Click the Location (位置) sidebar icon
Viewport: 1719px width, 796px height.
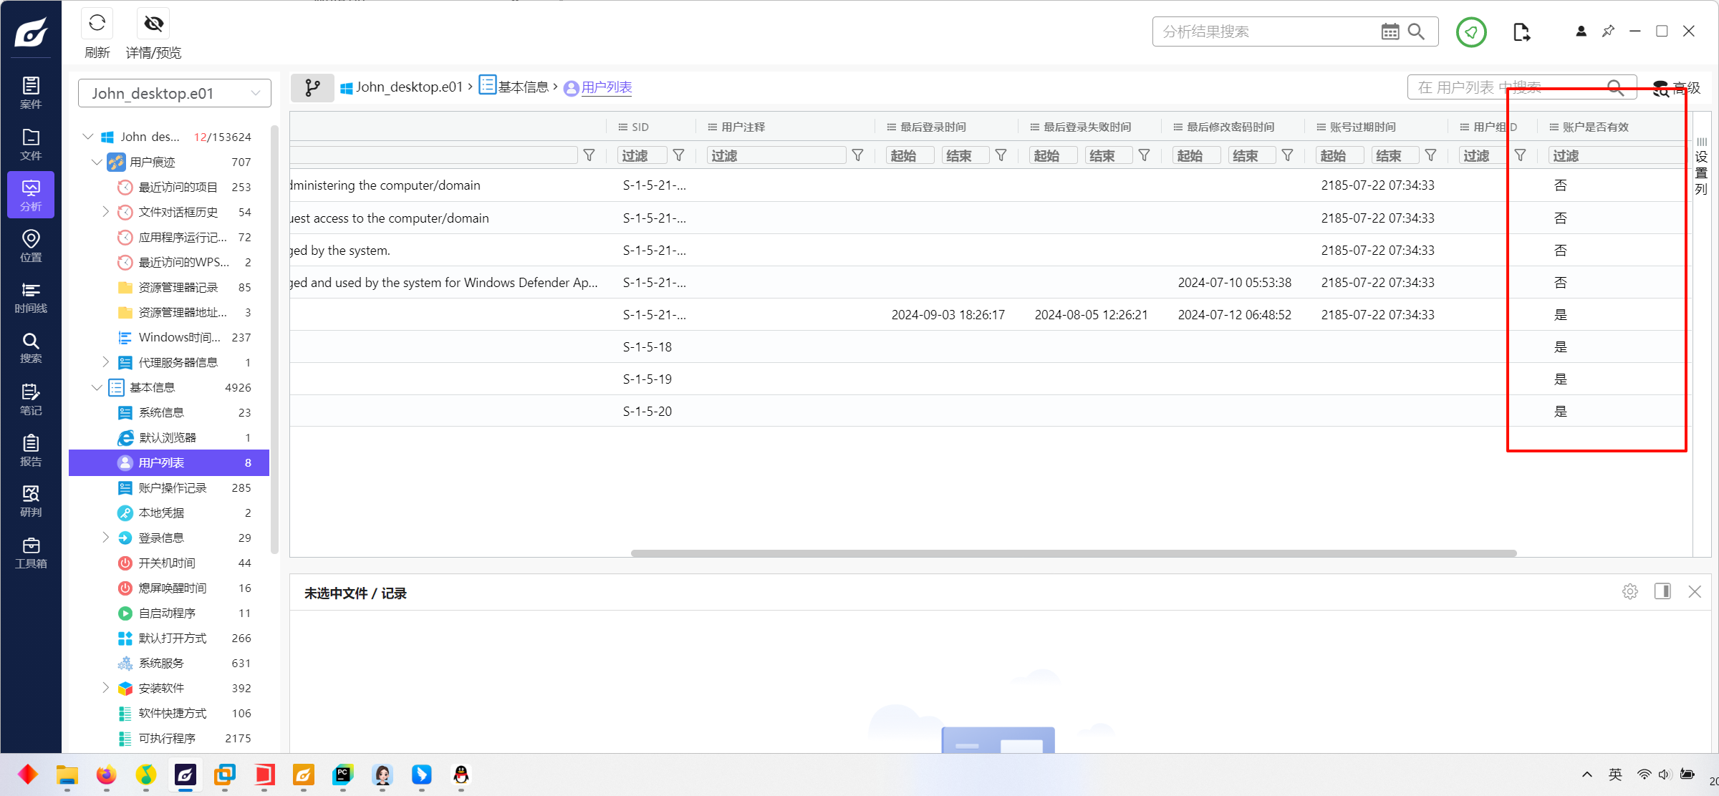point(31,246)
